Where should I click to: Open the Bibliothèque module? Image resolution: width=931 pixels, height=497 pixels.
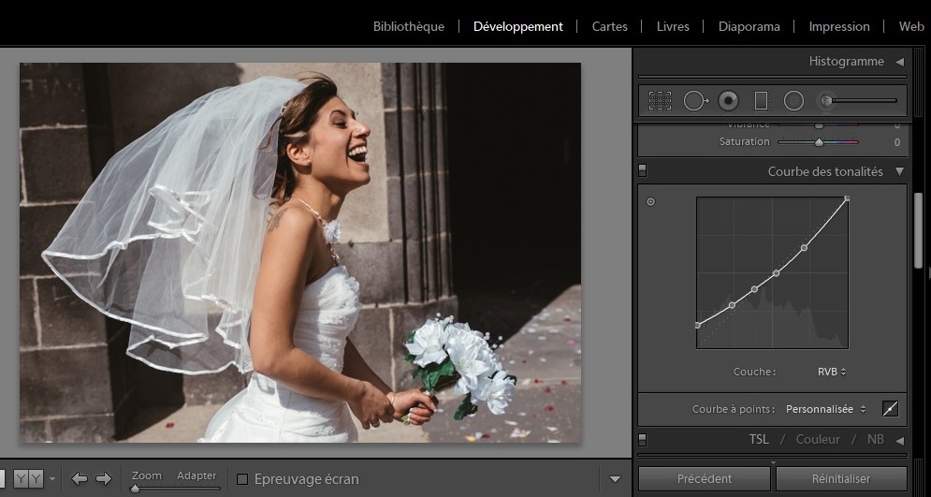tap(409, 27)
